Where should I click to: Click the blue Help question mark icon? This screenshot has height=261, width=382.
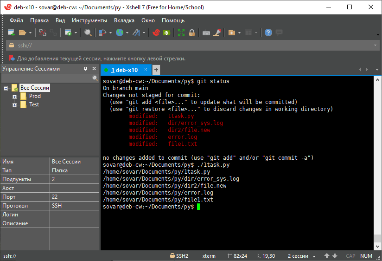268,33
